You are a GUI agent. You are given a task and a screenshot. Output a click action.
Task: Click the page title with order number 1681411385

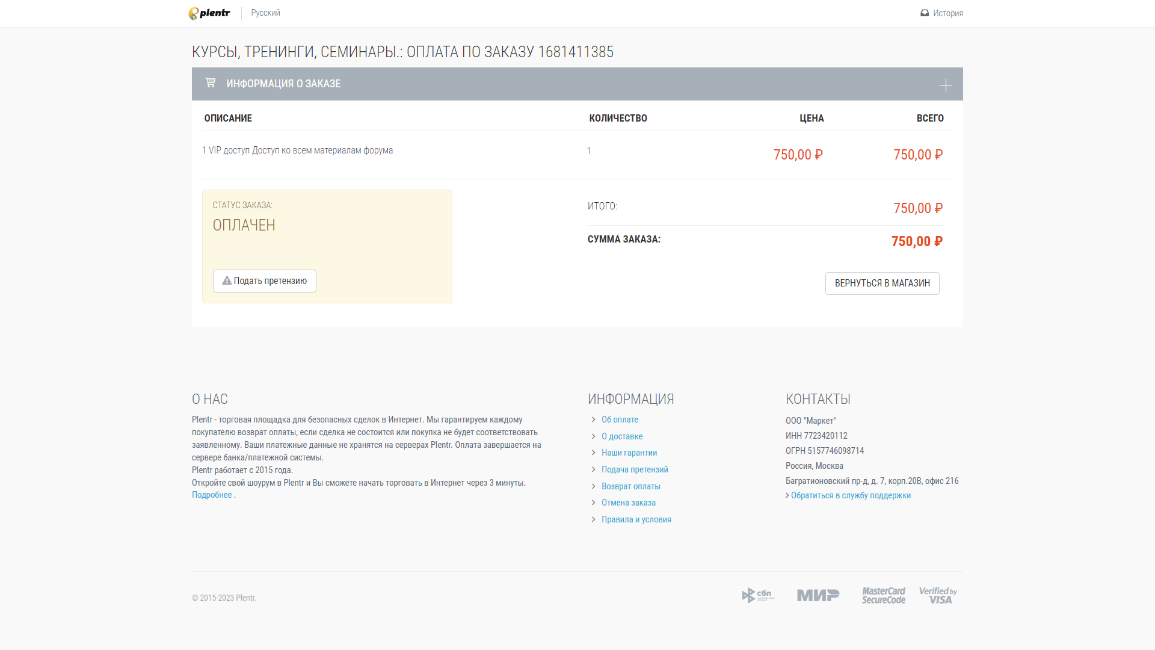pos(402,52)
